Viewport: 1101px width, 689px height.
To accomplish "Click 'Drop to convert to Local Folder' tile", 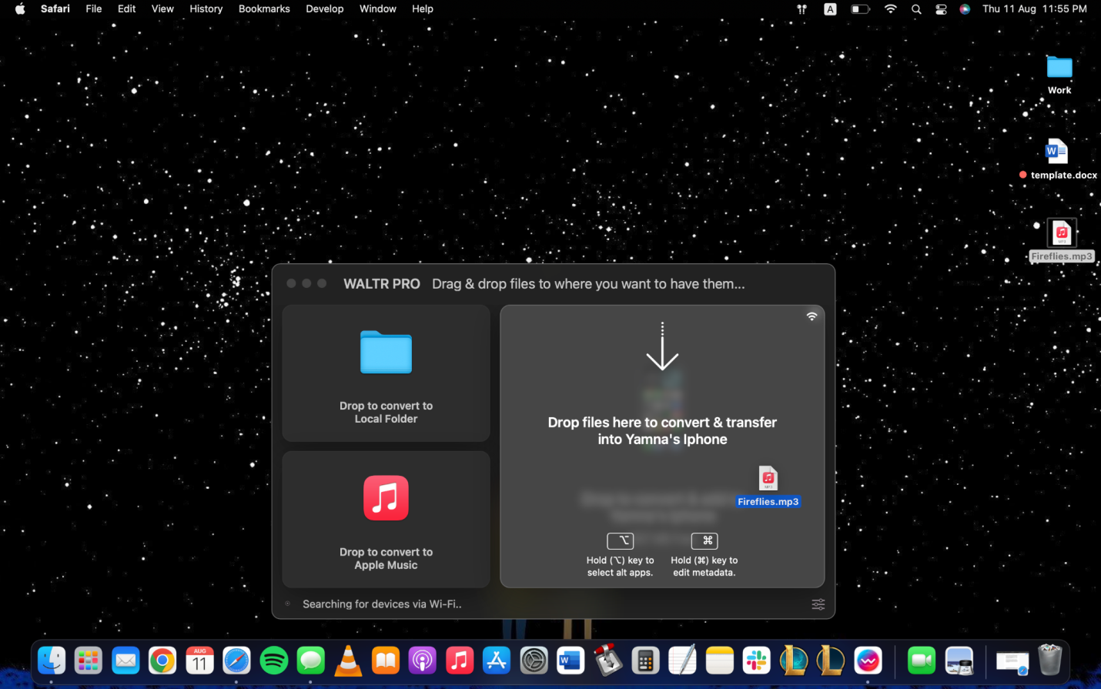I will tap(386, 373).
